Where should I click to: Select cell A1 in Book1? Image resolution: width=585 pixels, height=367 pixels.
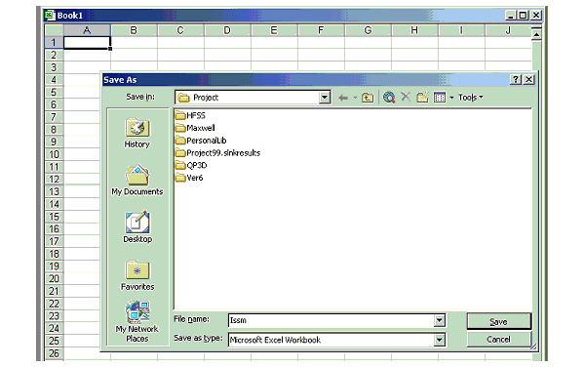[x=87, y=43]
